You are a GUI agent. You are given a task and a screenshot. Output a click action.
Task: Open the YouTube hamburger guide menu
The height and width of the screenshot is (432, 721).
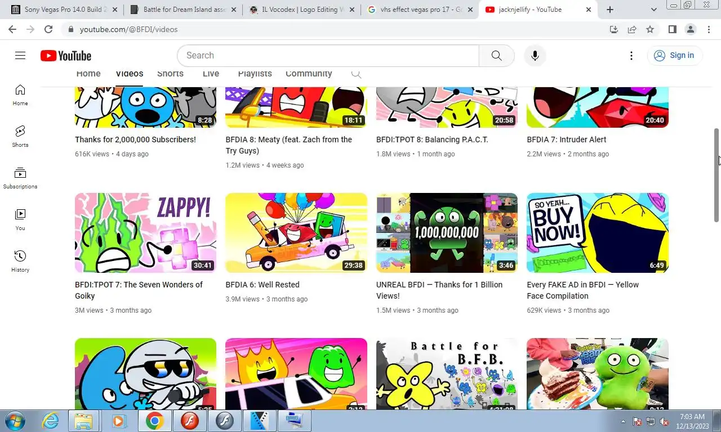(20, 55)
